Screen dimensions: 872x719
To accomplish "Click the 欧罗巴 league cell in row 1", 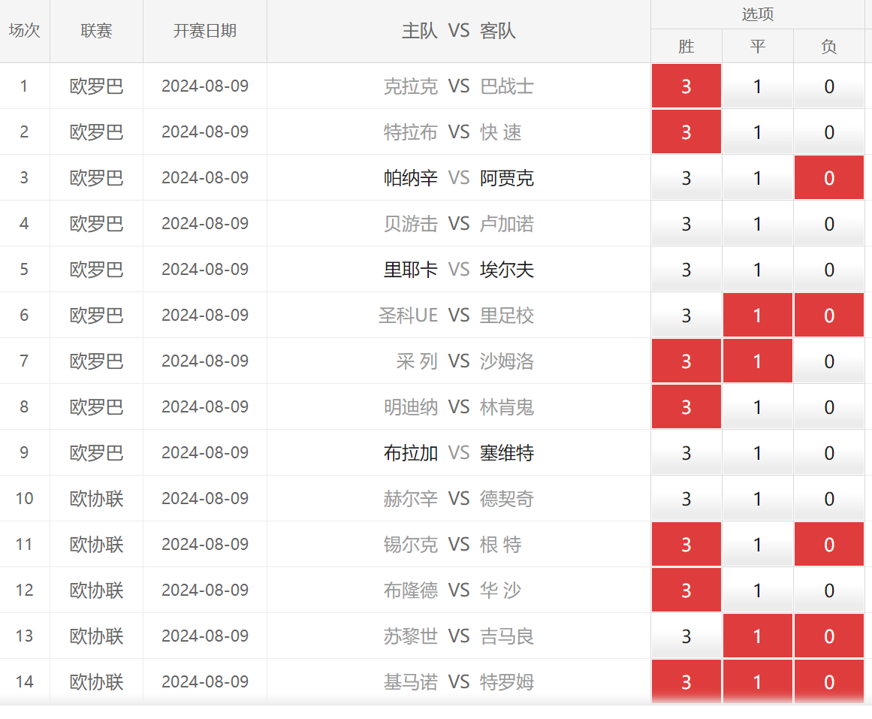I will (96, 86).
